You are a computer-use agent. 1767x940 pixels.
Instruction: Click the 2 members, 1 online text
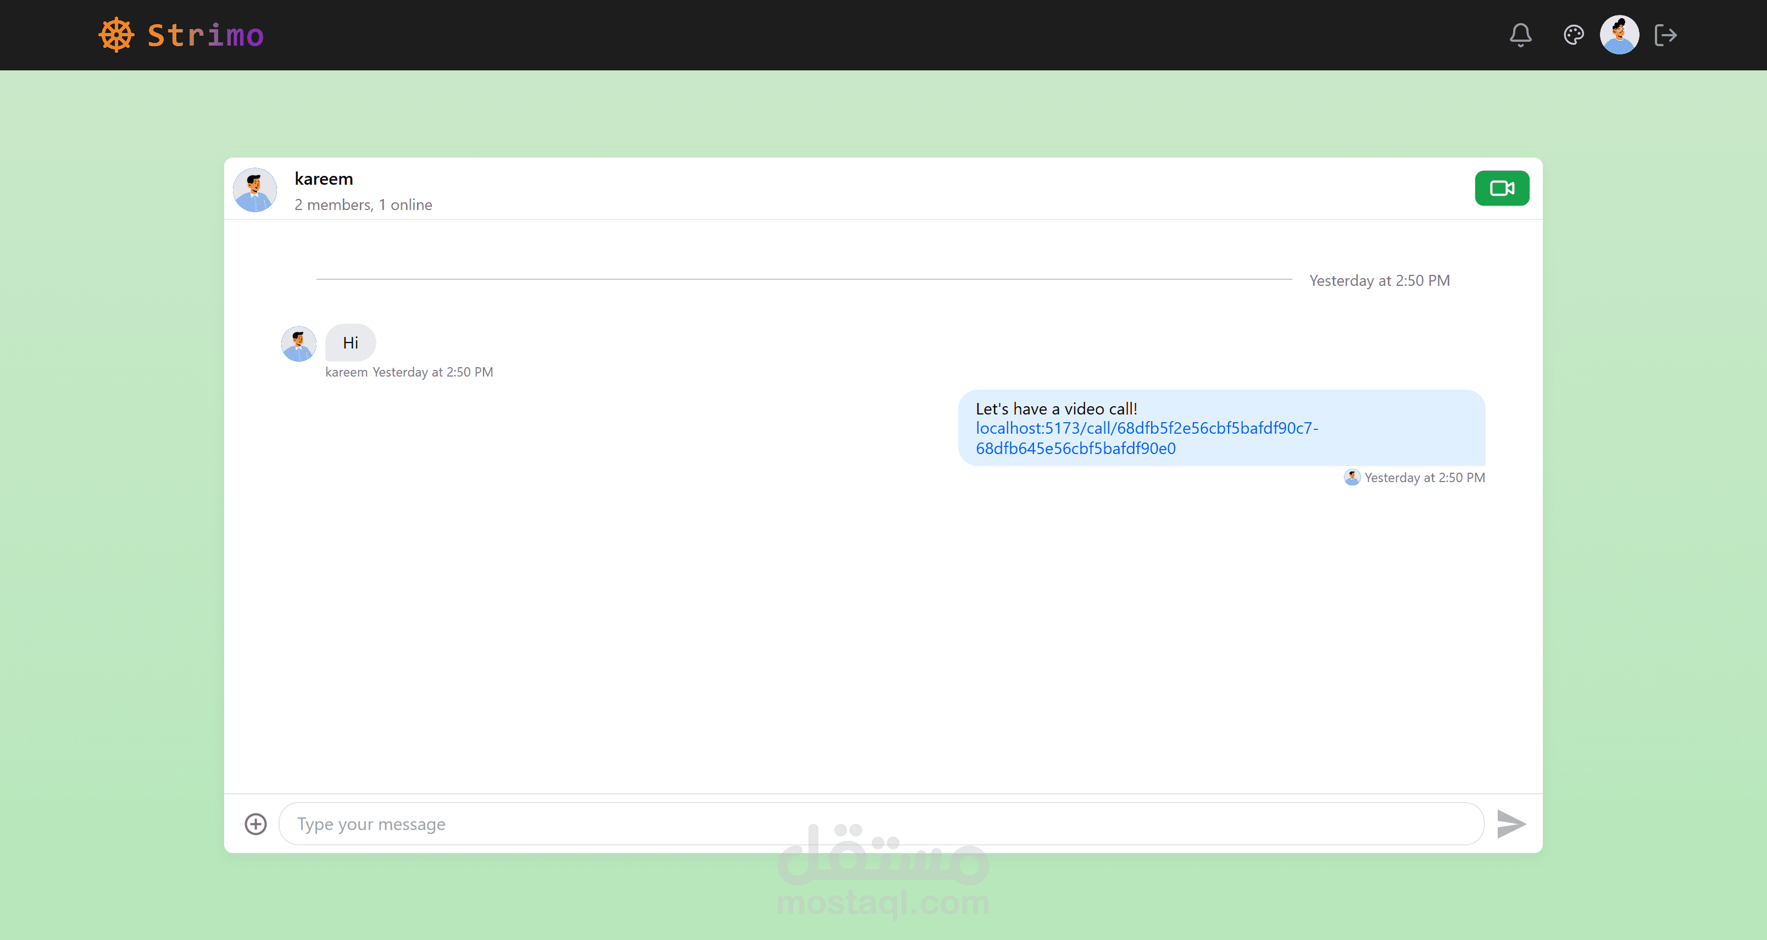[x=363, y=204]
